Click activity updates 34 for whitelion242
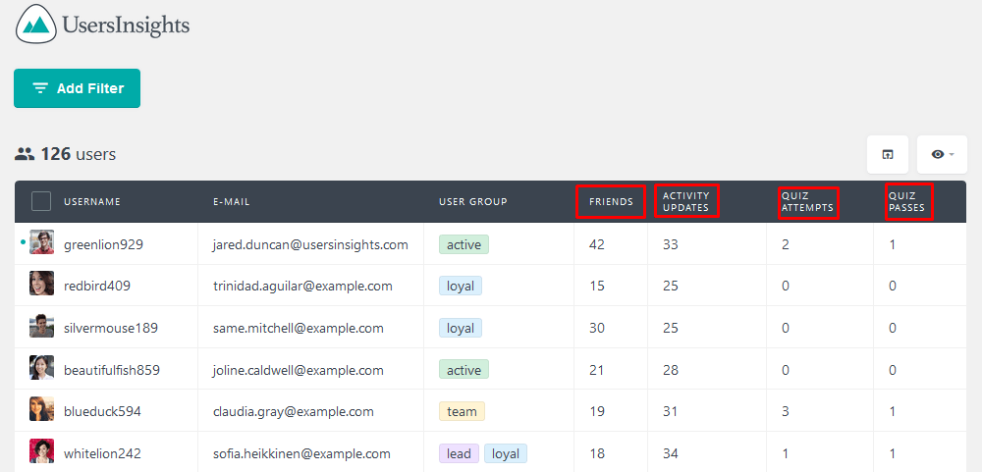This screenshot has width=982, height=472. tap(671, 453)
